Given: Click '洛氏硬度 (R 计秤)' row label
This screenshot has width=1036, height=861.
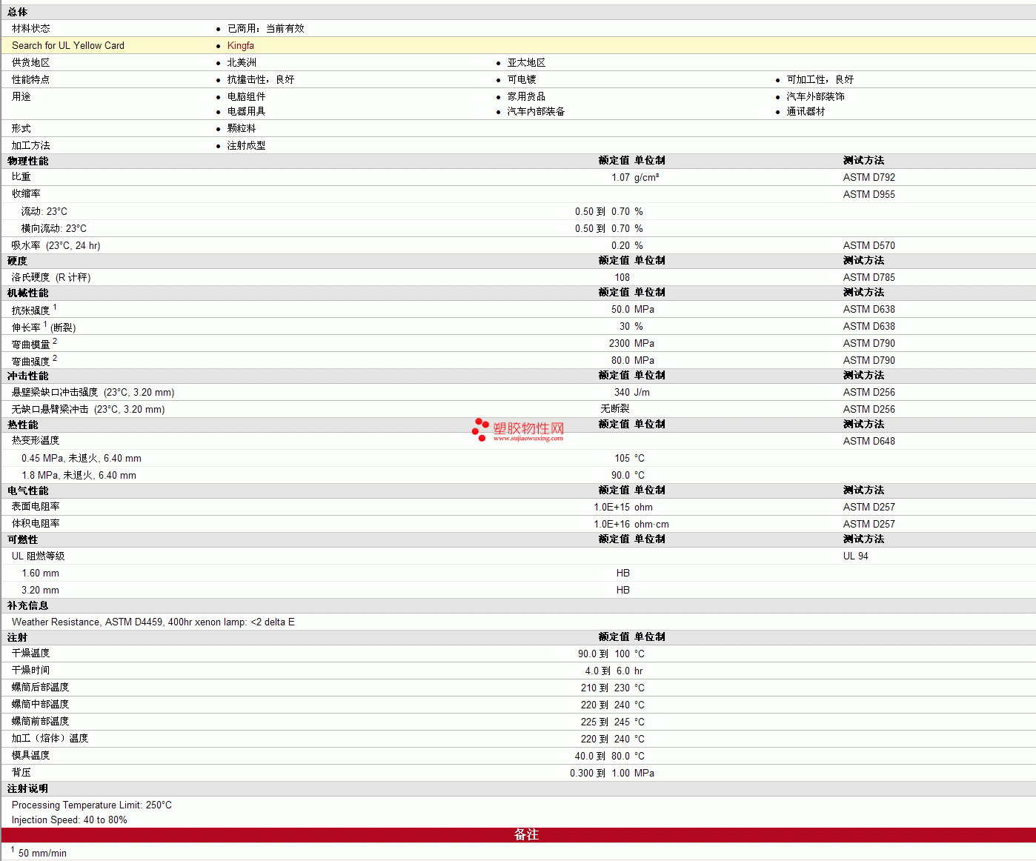Looking at the screenshot, I should pyautogui.click(x=51, y=277).
